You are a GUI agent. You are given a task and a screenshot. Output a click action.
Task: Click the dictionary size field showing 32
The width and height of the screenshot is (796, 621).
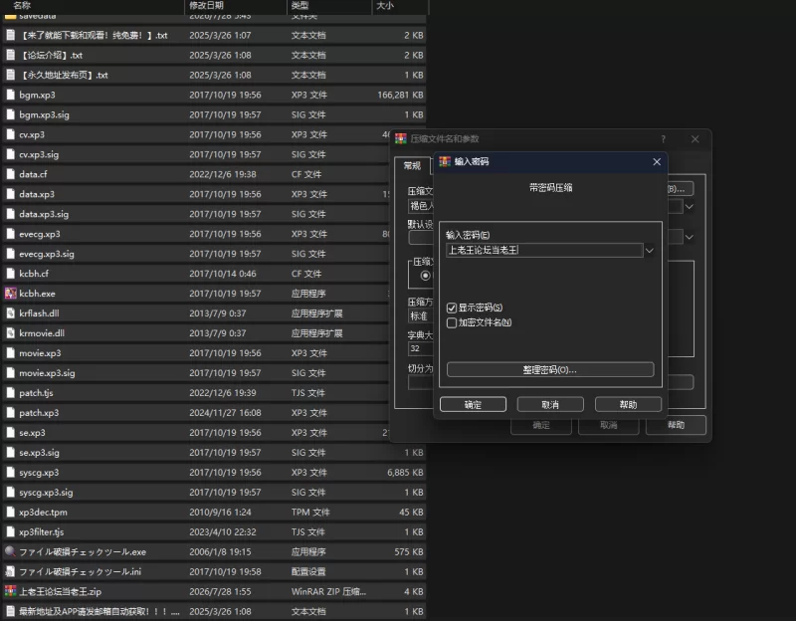421,348
